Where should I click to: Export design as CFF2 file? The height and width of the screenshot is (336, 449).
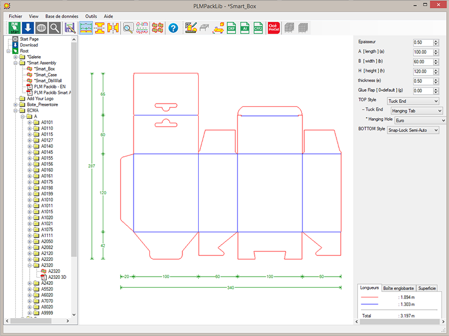(258, 28)
